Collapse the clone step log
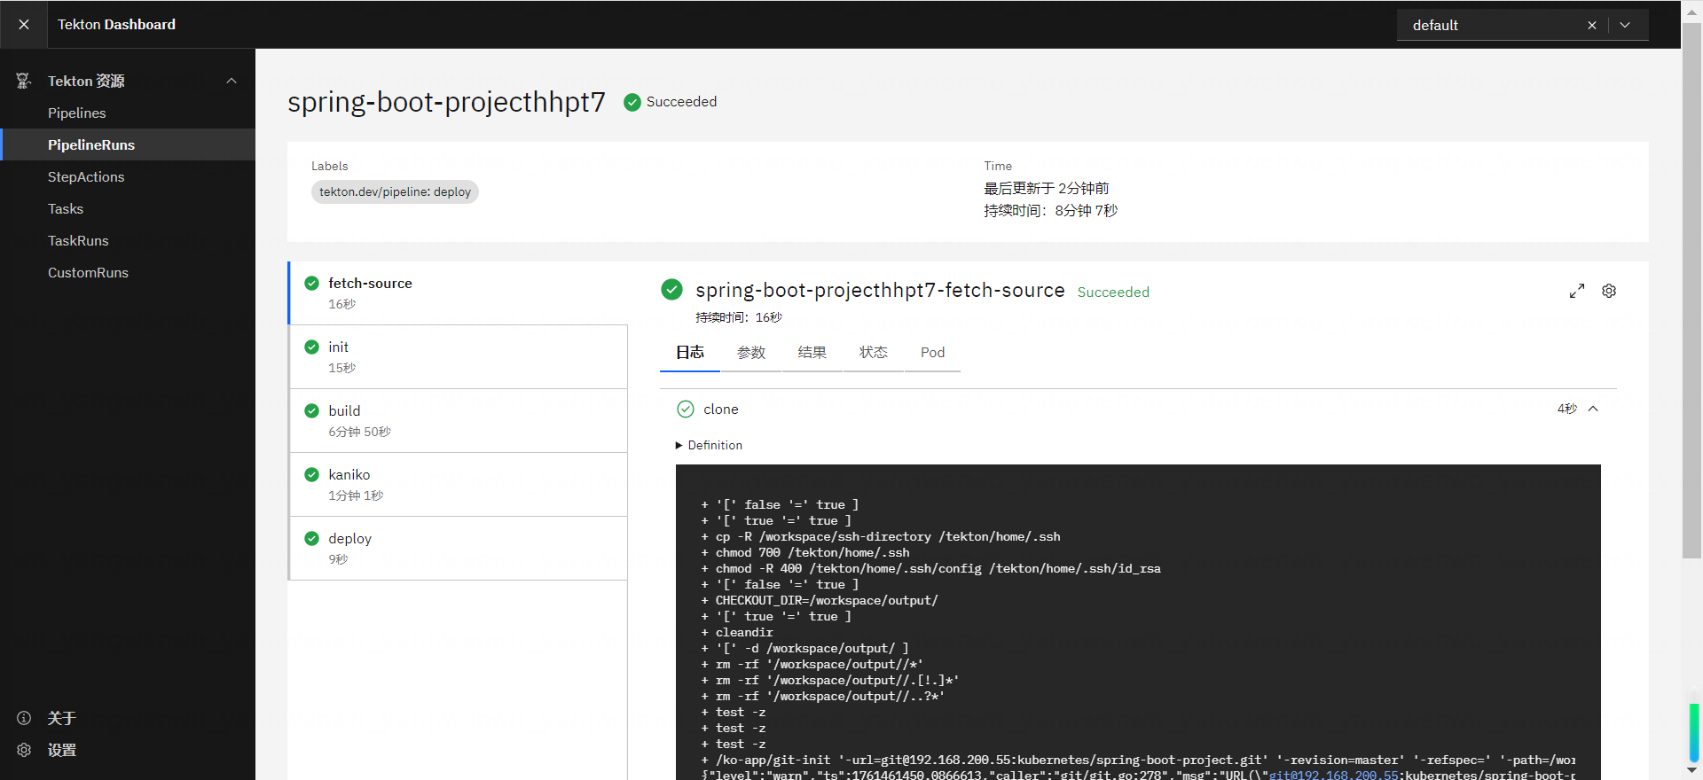Image resolution: width=1703 pixels, height=780 pixels. (1593, 409)
